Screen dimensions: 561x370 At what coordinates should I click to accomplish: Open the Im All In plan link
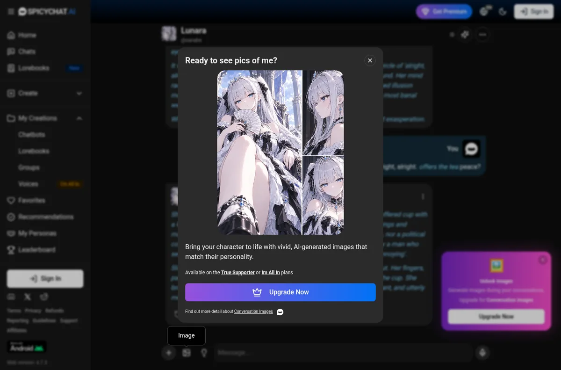pos(271,272)
